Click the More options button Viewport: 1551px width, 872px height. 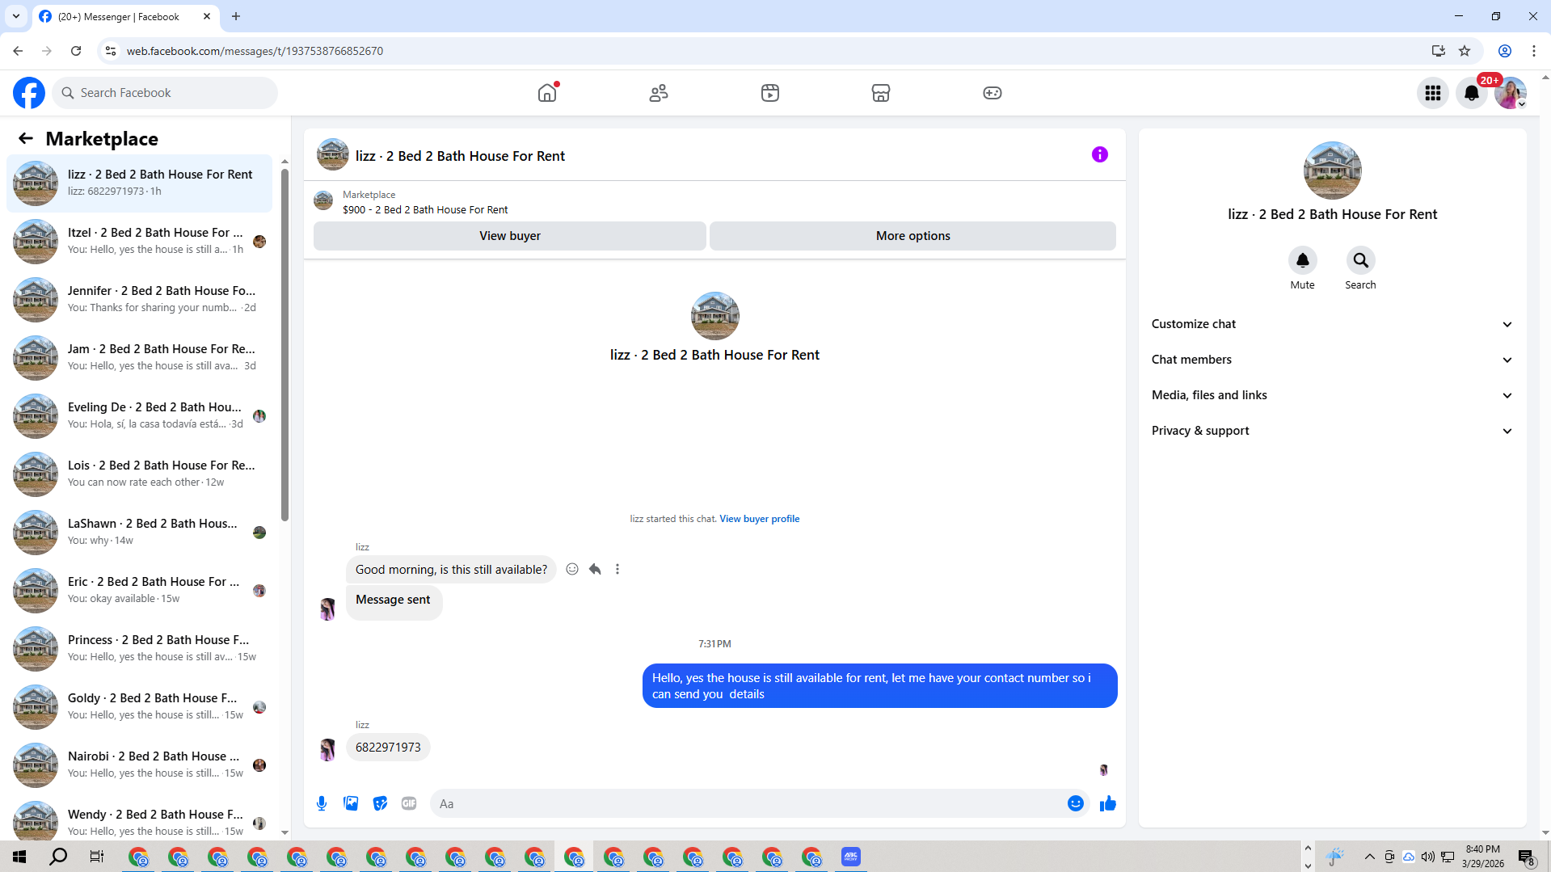pyautogui.click(x=913, y=236)
